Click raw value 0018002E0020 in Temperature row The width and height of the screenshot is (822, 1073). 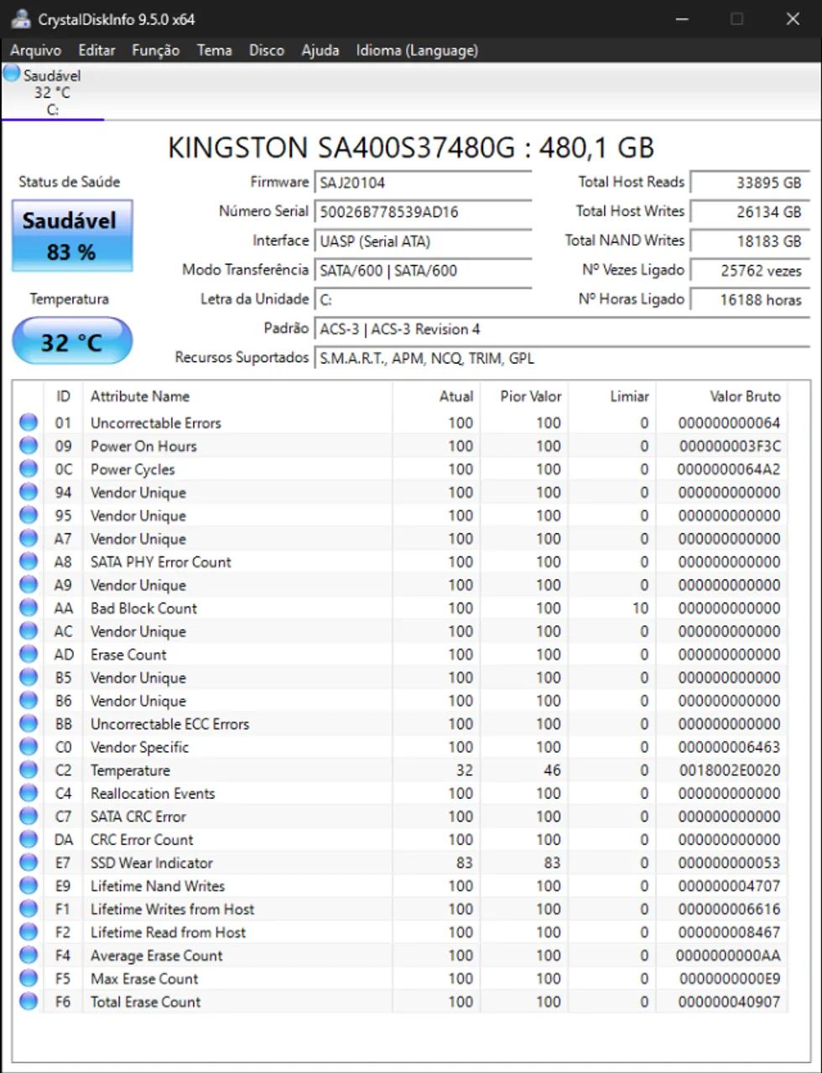click(x=729, y=770)
